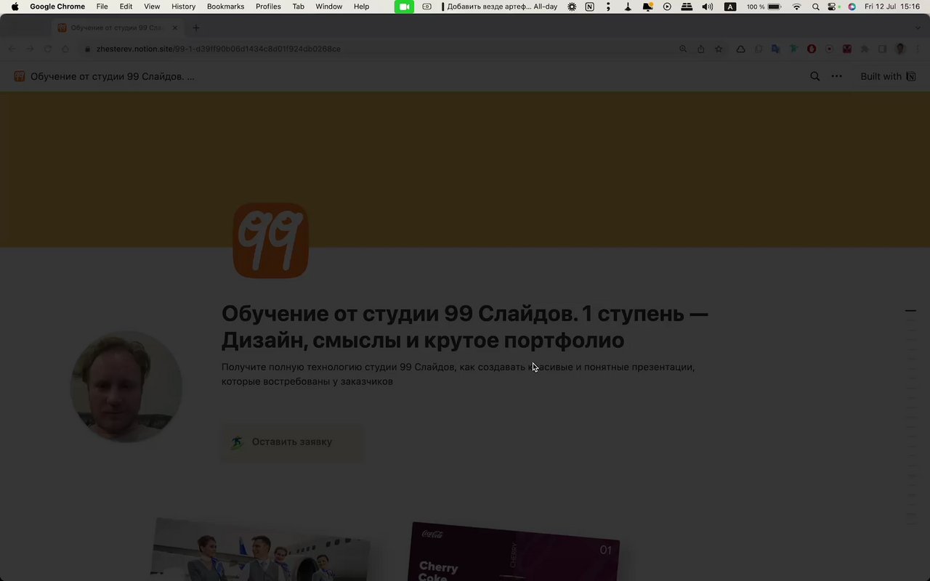Click the page heading Обучение от студии 99 Слайдов
Viewport: 930px width, 581px height.
465,327
